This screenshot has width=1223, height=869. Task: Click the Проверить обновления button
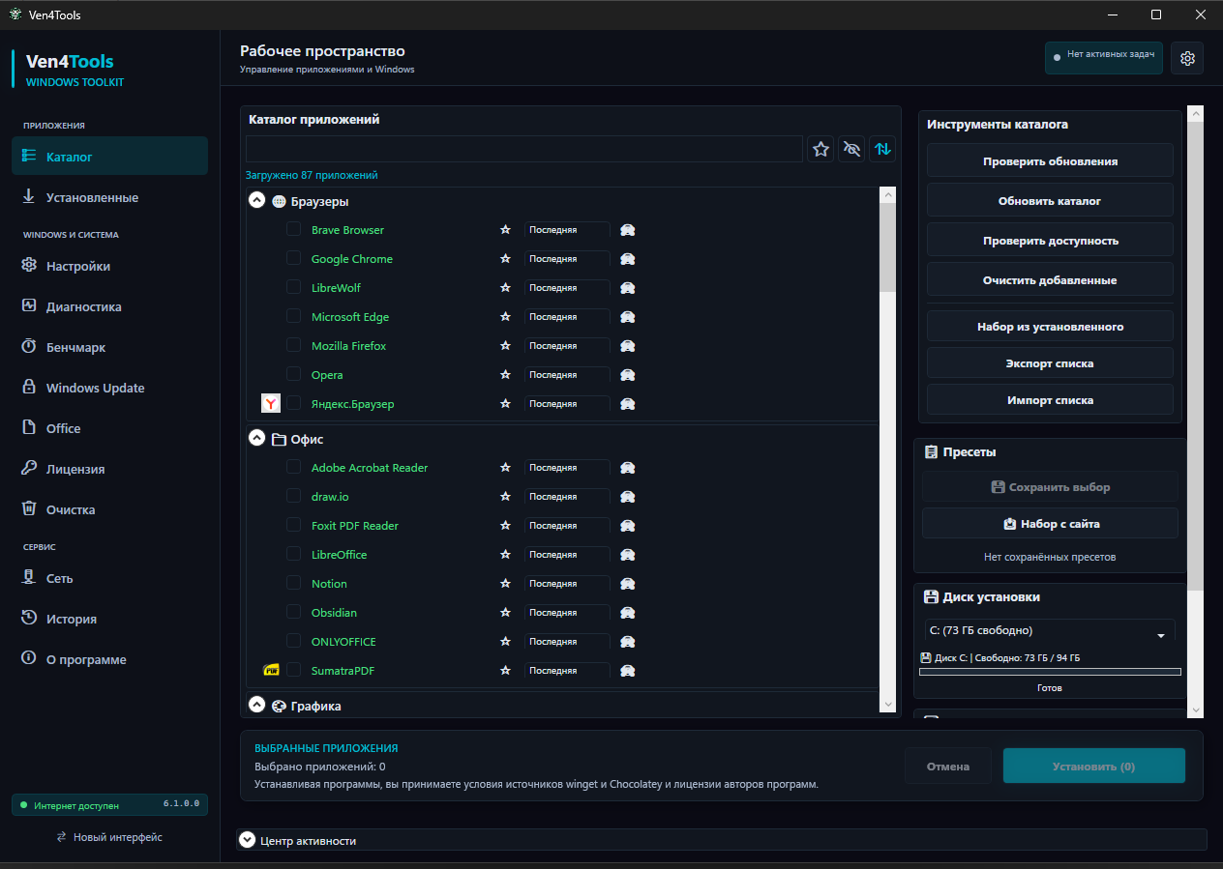[1050, 160]
